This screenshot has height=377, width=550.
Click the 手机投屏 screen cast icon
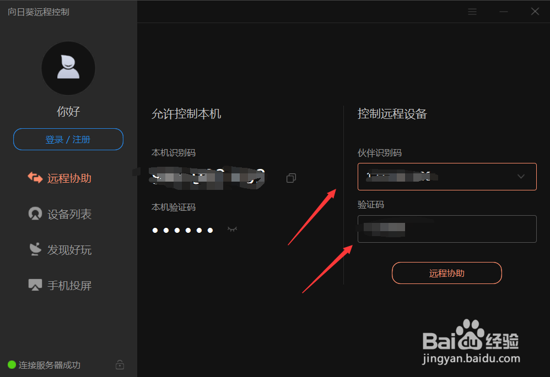(35, 285)
